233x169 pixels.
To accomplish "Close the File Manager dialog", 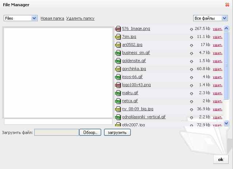I will coord(227,5).
